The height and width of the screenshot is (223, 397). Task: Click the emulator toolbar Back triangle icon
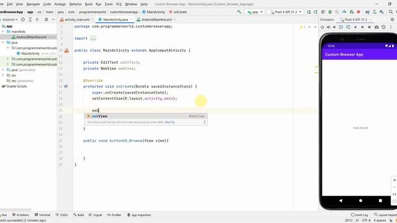coord(355,27)
